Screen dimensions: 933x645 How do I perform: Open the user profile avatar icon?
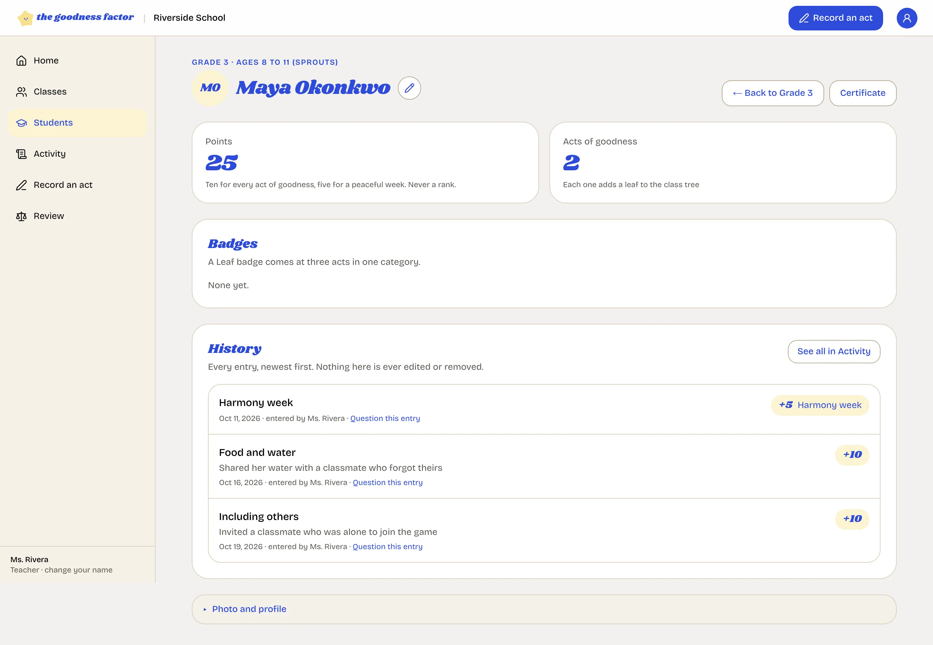pyautogui.click(x=907, y=18)
